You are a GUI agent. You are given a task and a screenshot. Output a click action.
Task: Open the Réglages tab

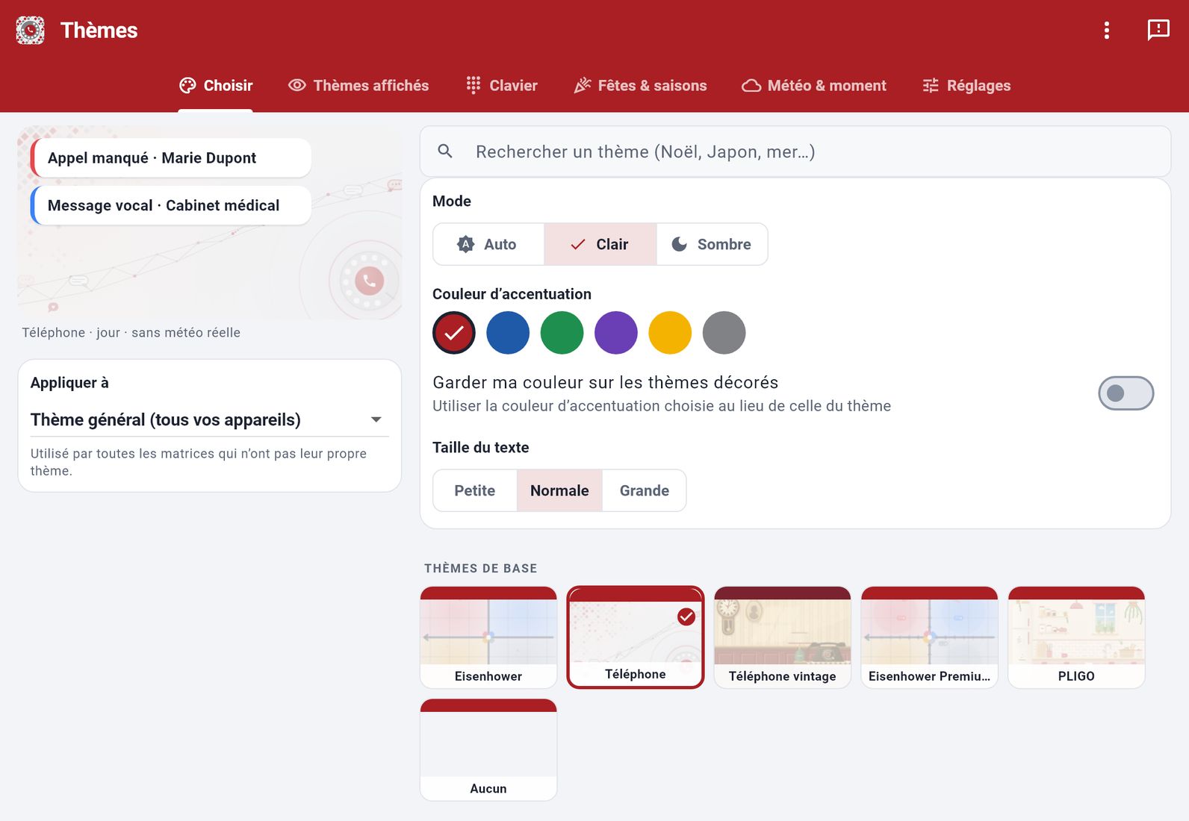966,86
